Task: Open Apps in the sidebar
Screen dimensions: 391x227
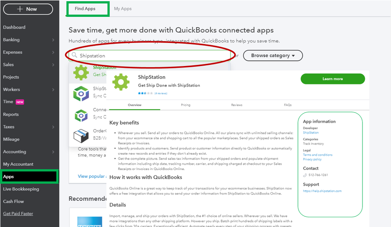Action: point(29,177)
